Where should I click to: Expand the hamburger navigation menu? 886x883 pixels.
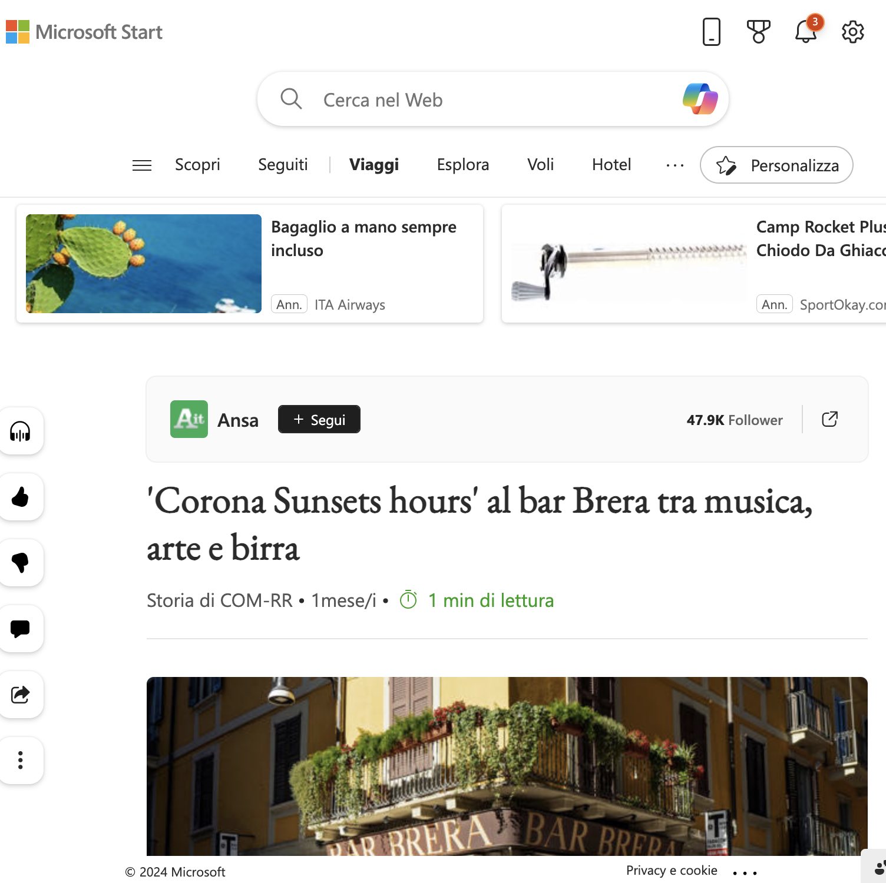click(x=142, y=165)
